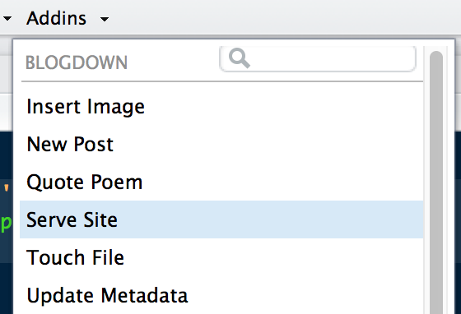This screenshot has width=461, height=314.
Task: Click the BLOGDOWN section header
Action: 77,62
